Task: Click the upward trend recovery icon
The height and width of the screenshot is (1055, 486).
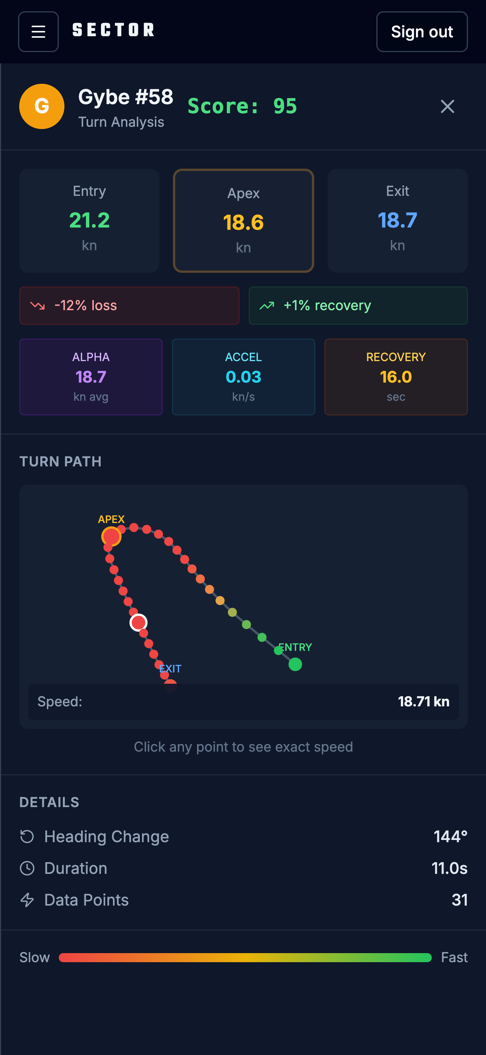Action: click(267, 306)
